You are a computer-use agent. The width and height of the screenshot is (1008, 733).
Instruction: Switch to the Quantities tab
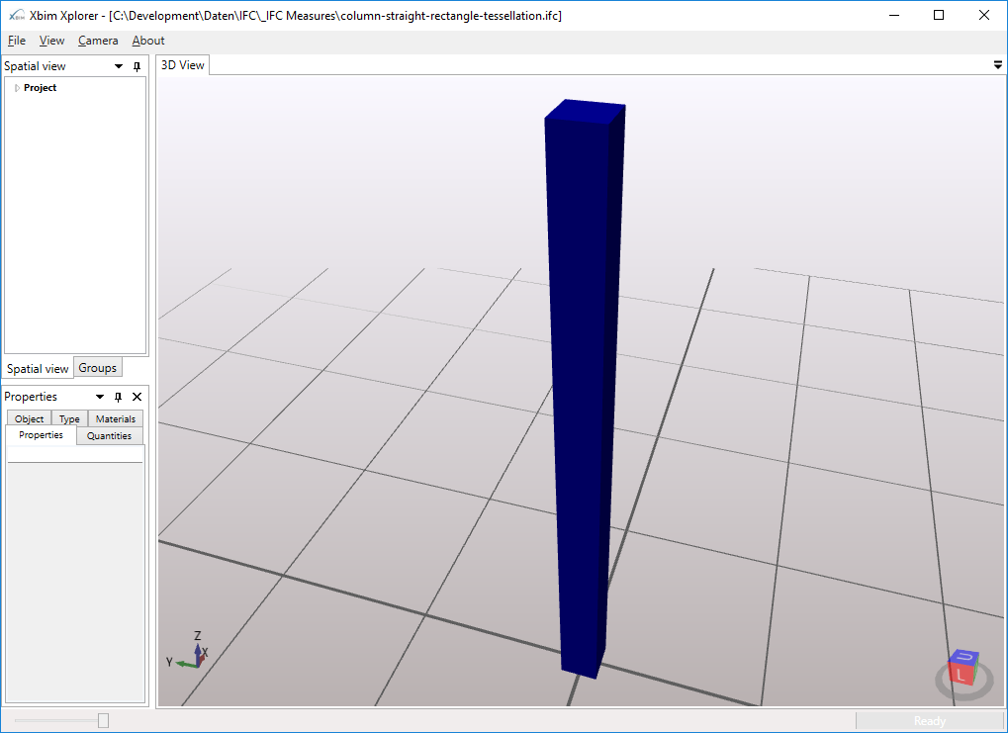click(109, 435)
